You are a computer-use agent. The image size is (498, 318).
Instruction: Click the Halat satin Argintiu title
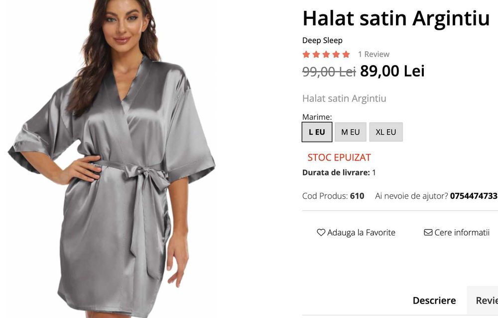[x=396, y=18]
